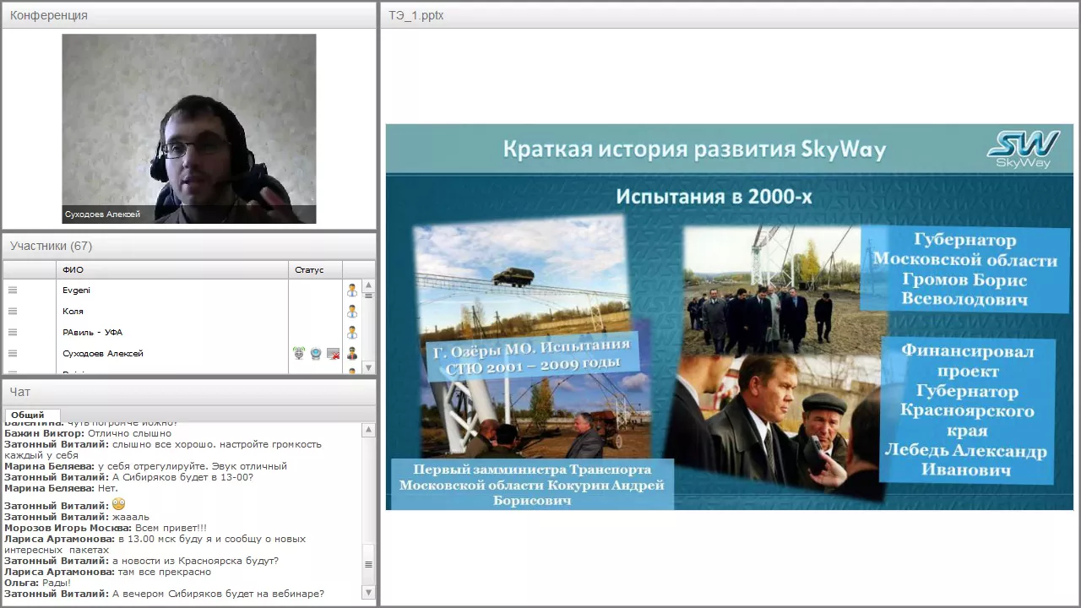The image size is (1081, 608).
Task: Click the message А вечером Сибиряков будет на вебинаре?
Action: (218, 594)
